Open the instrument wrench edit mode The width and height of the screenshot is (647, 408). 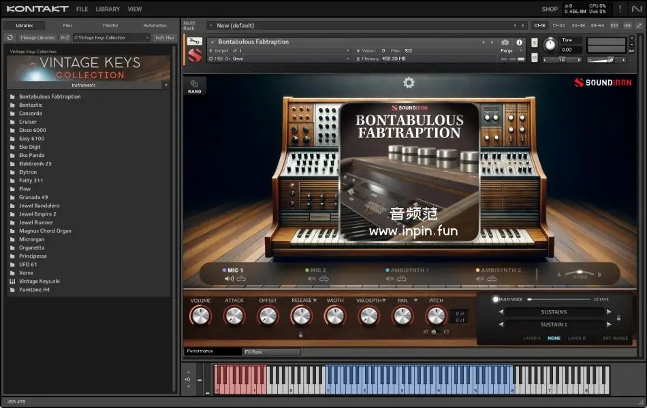click(194, 41)
